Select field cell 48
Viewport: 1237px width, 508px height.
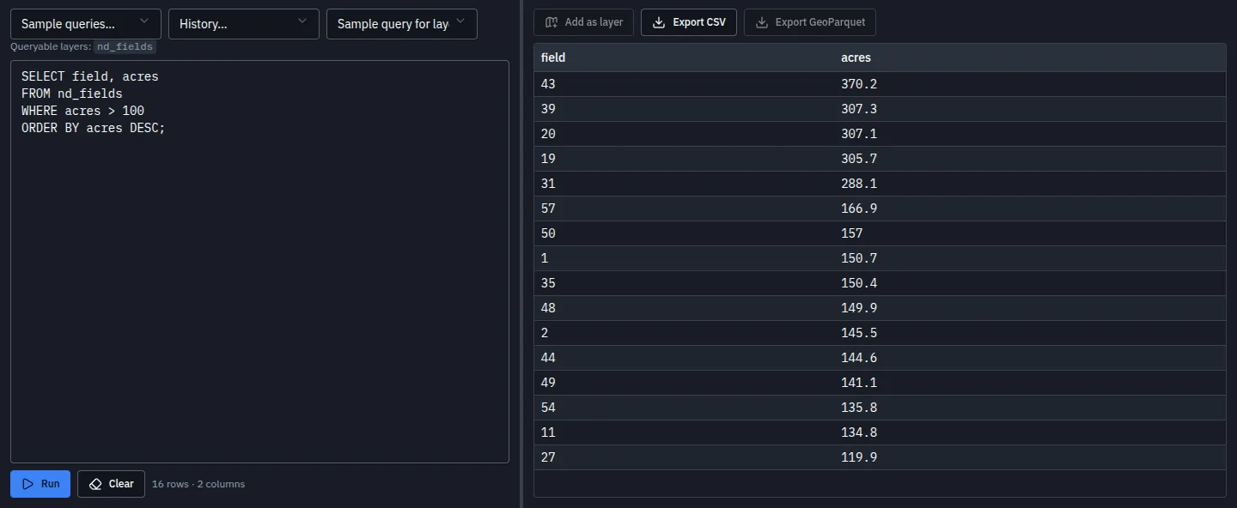coord(684,308)
